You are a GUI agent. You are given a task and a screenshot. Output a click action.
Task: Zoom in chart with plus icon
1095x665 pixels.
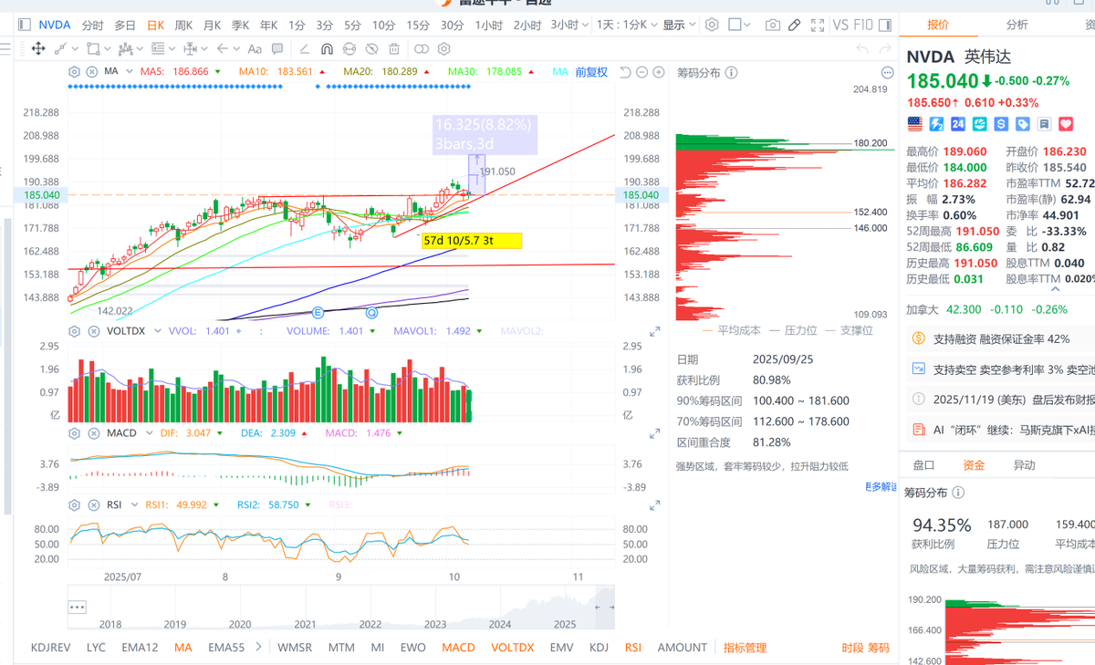tap(659, 72)
